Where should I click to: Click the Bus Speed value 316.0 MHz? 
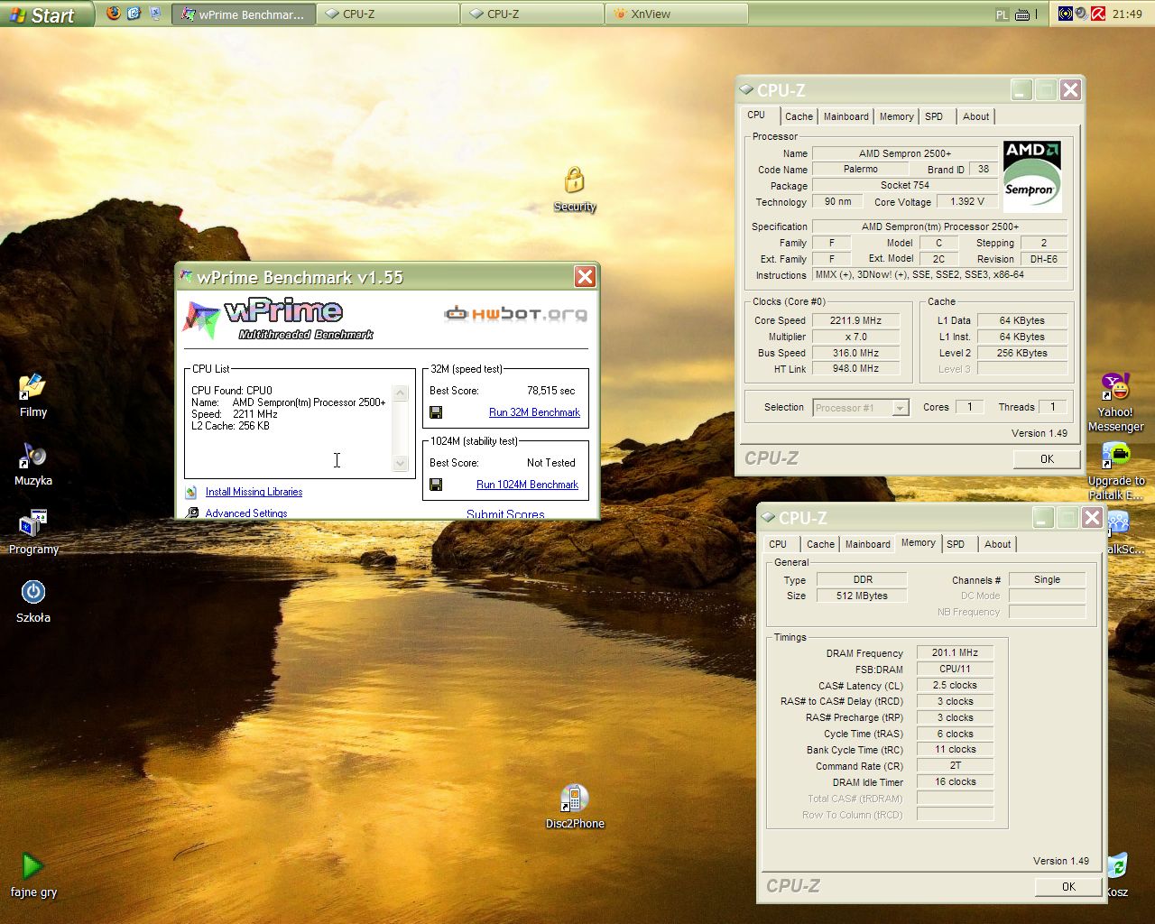855,353
